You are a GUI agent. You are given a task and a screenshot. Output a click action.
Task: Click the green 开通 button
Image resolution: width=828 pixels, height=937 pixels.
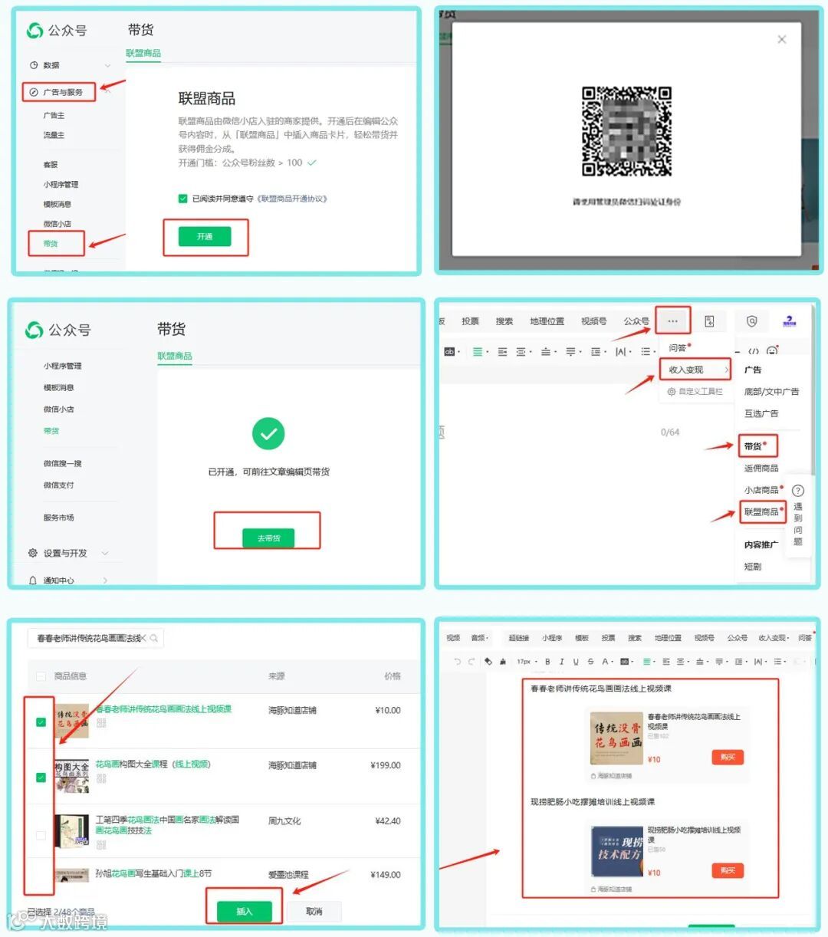click(205, 236)
